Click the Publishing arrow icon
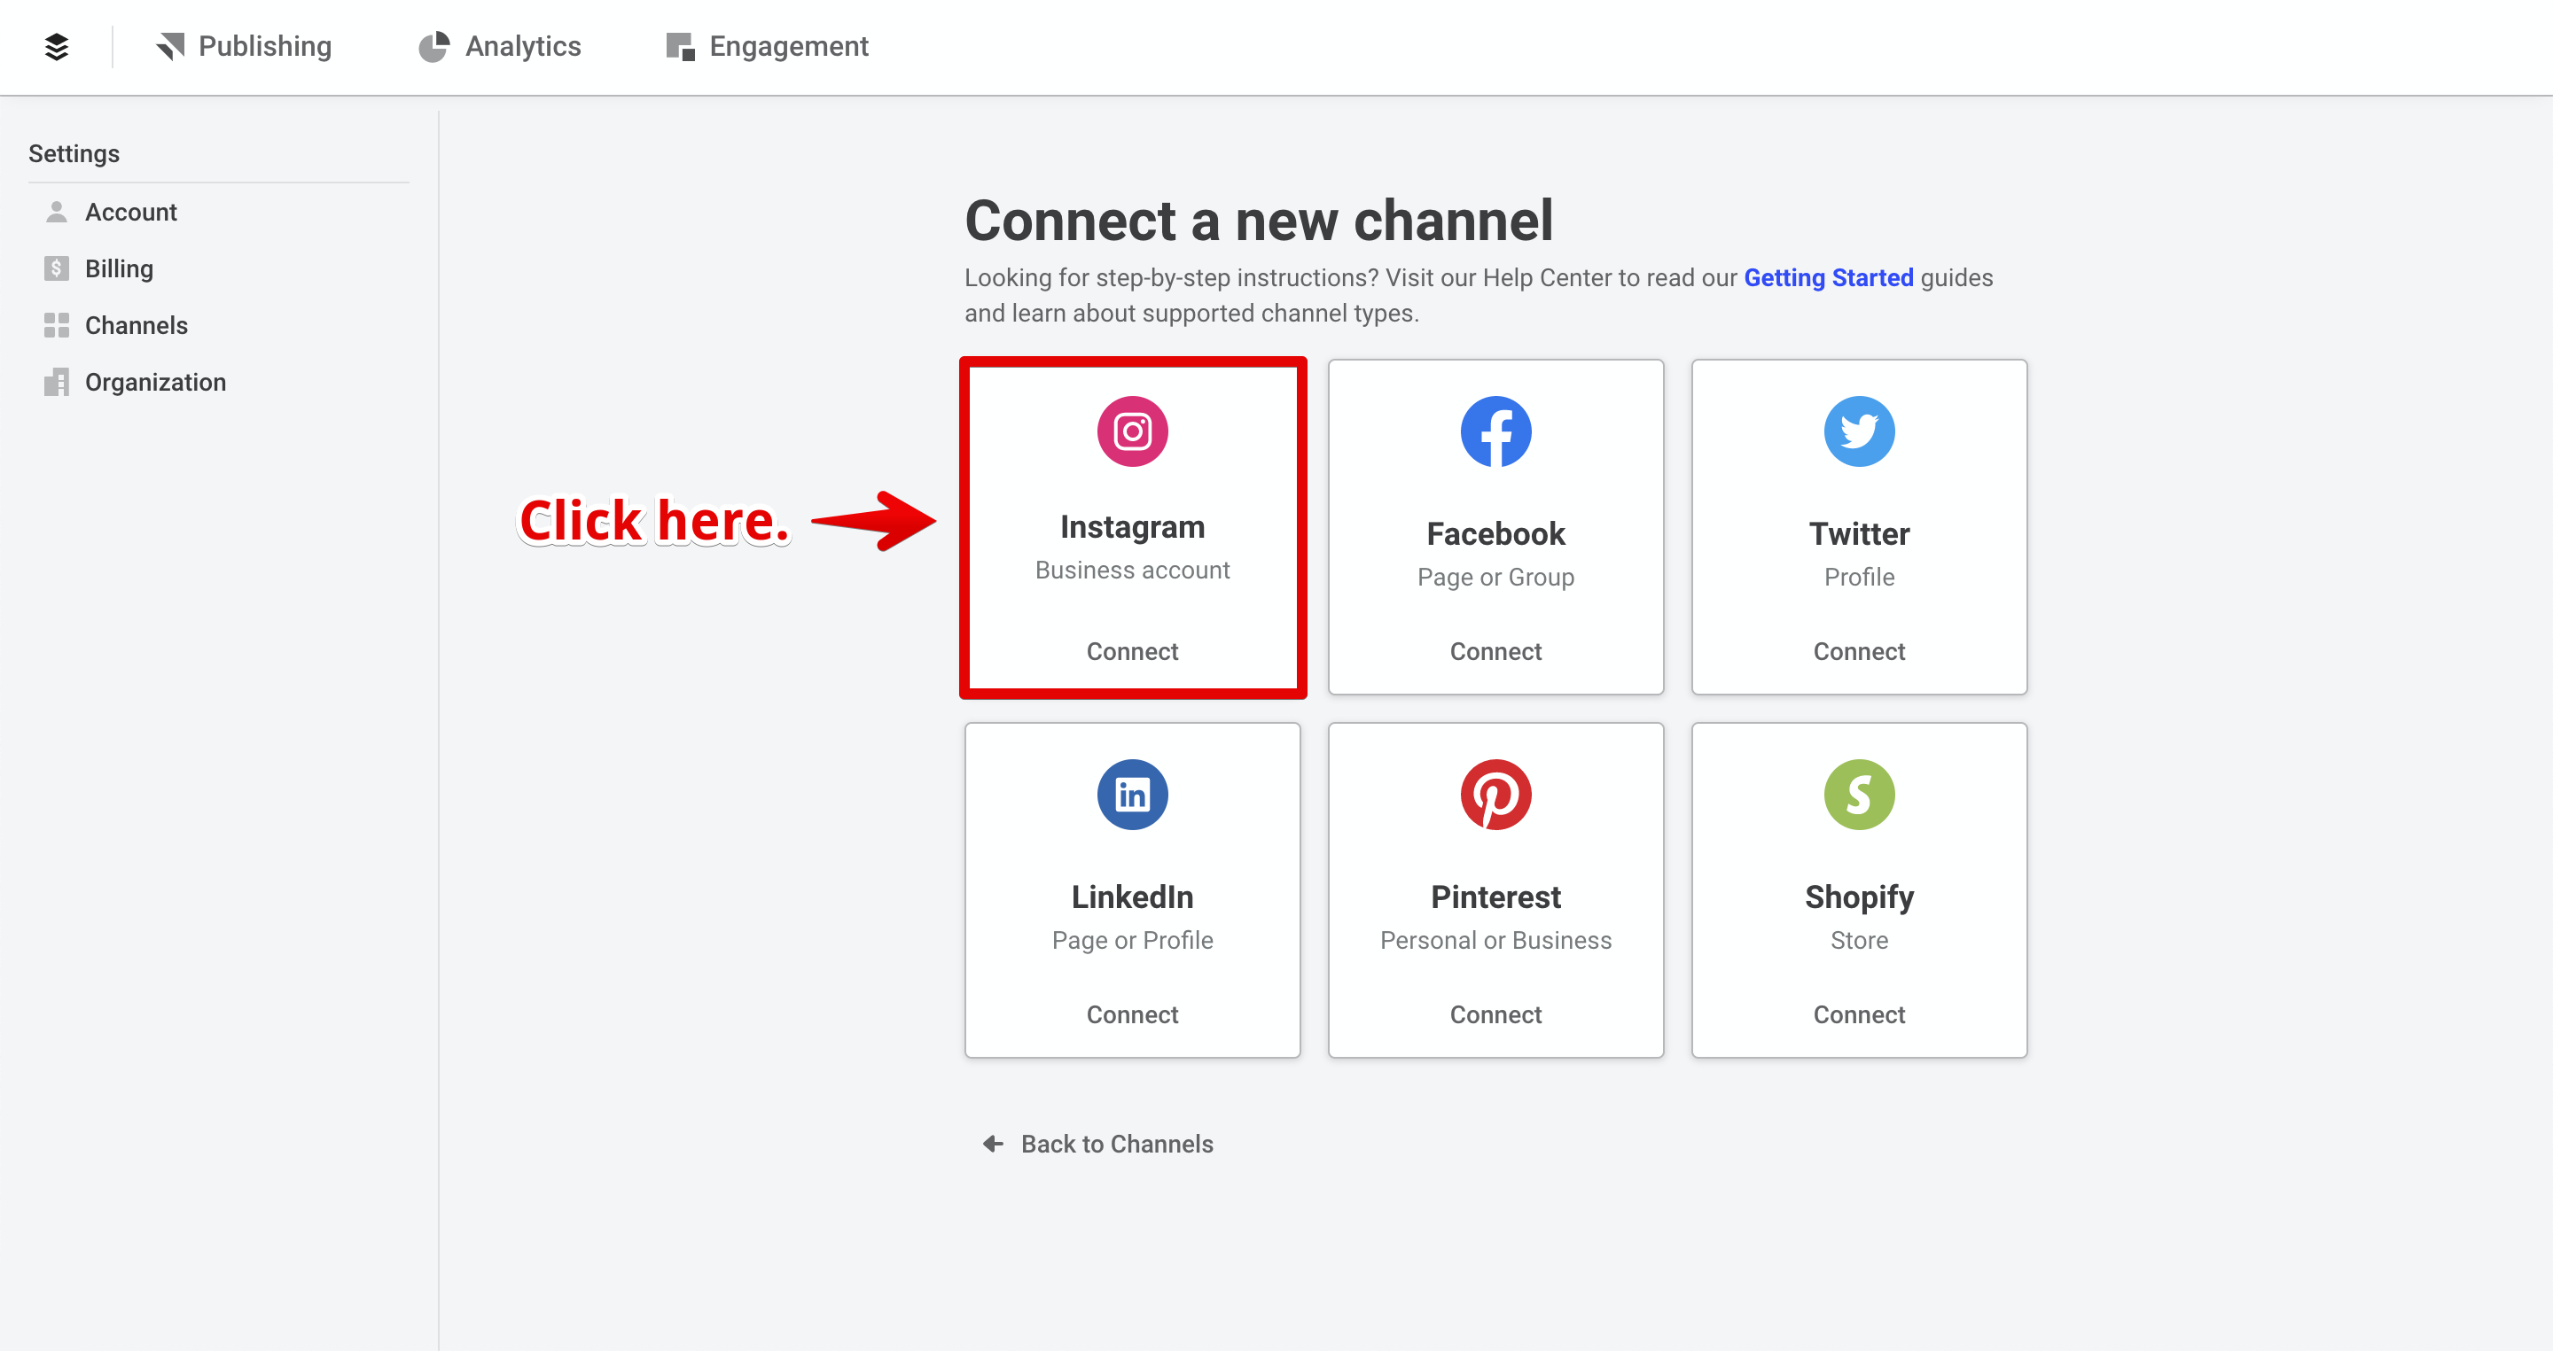Viewport: 2553px width, 1351px height. 170,47
